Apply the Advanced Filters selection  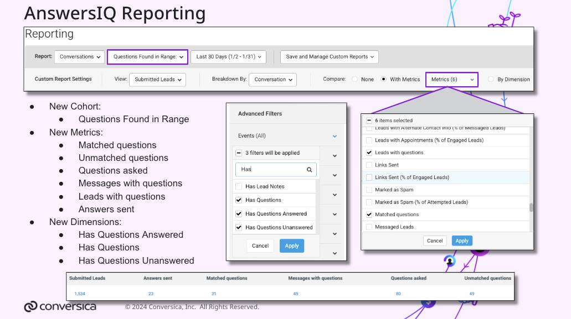(292, 246)
